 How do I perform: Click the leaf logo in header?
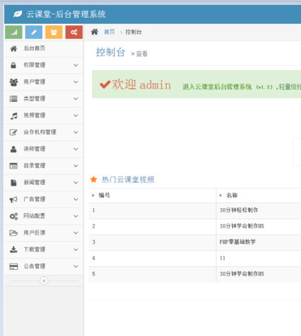[x=18, y=14]
